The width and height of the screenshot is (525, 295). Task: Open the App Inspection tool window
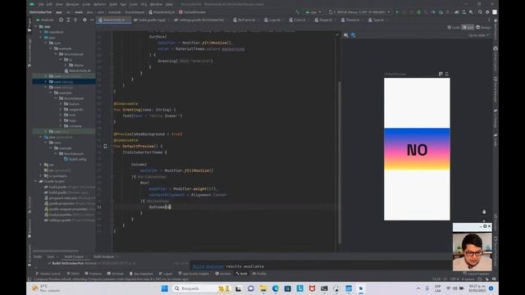pos(141,274)
